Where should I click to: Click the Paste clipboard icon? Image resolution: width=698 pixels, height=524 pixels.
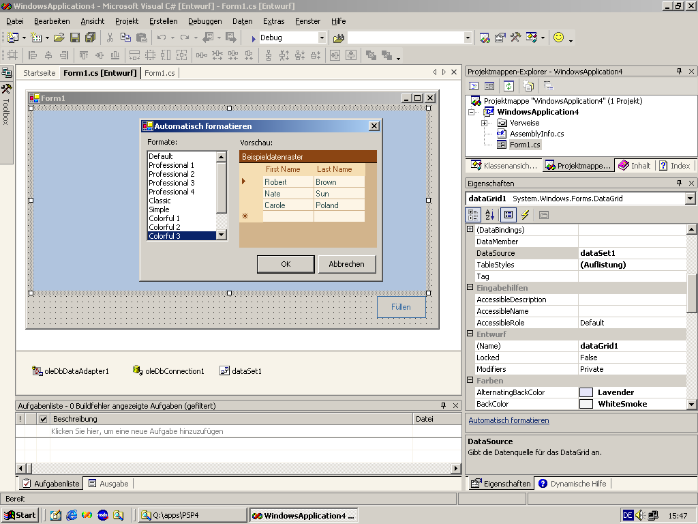tap(141, 38)
